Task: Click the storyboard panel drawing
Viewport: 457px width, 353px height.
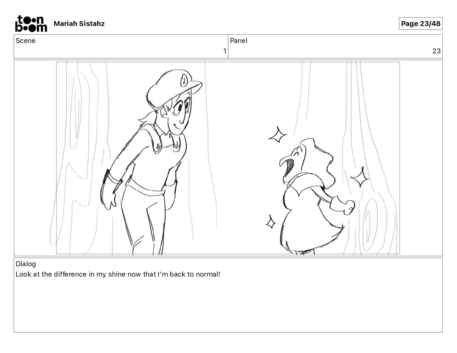Action: (228, 158)
